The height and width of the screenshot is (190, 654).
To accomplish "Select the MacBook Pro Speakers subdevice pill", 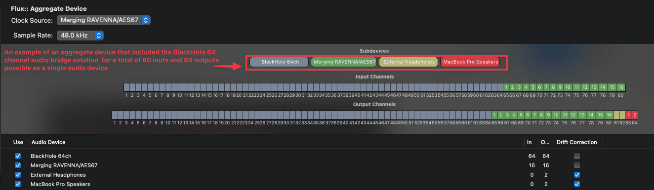I will 470,62.
